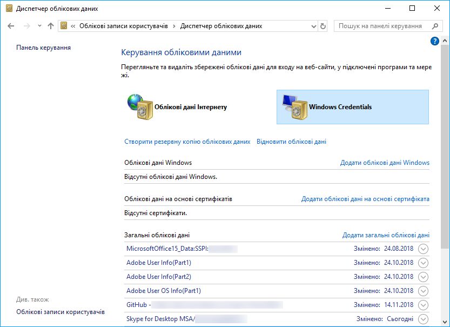Image resolution: width=450 pixels, height=327 pixels.
Task: Click the Back navigation arrow
Action: [x=11, y=26]
